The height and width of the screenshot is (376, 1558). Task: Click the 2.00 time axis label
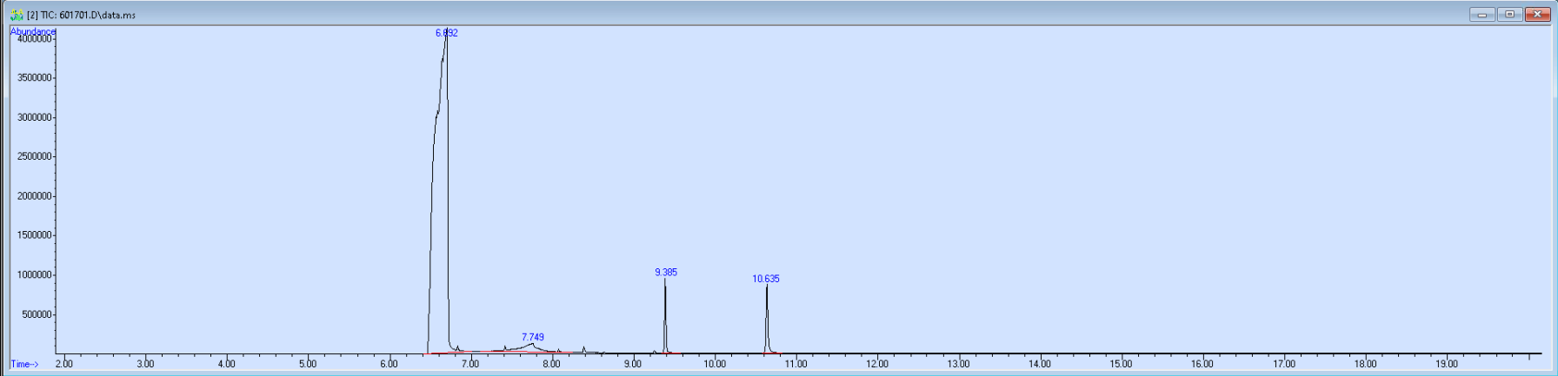(64, 364)
